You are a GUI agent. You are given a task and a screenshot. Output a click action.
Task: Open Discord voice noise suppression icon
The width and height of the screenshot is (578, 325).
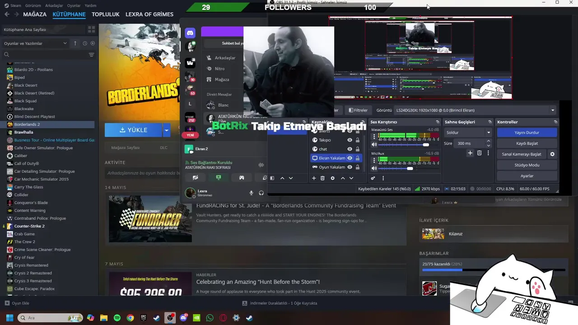click(x=261, y=165)
